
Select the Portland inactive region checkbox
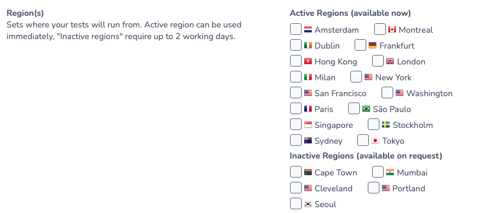pyautogui.click(x=374, y=188)
